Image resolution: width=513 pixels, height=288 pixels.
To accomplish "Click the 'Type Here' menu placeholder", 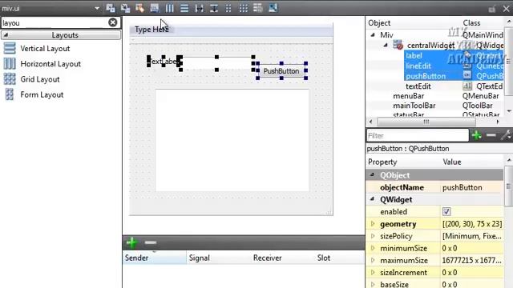I will tap(151, 30).
